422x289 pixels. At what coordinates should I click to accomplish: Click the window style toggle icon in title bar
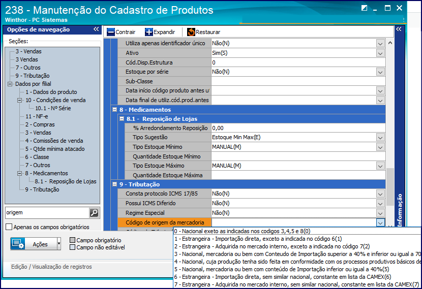tap(364, 8)
